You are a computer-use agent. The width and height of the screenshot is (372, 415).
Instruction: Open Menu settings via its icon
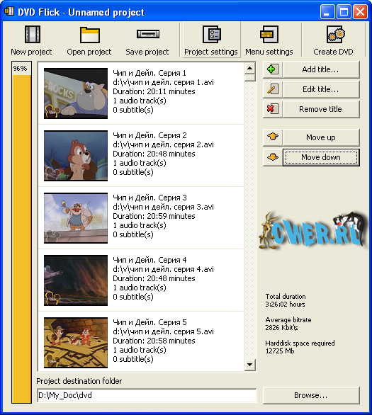coord(269,35)
